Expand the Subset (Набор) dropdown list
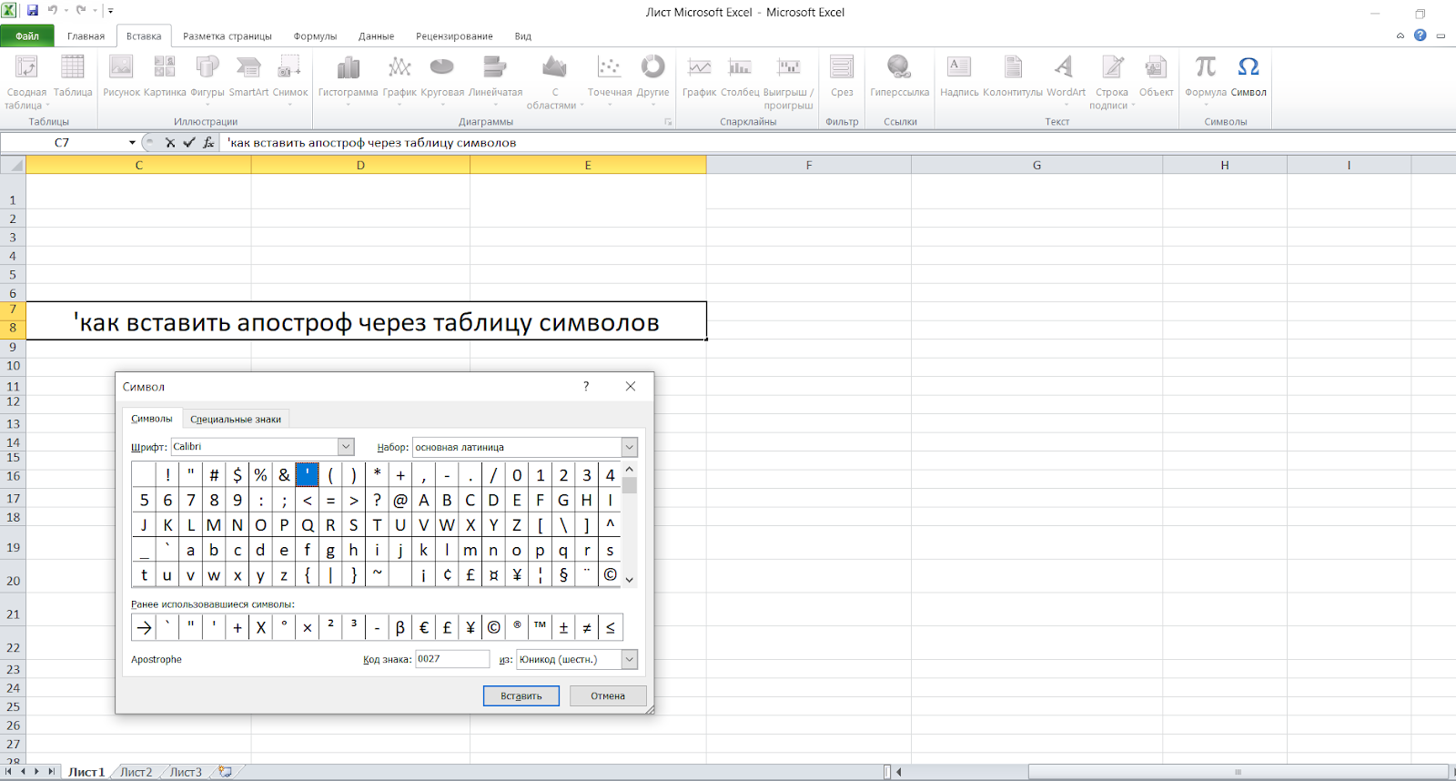Viewport: 1456px width, 781px height. [x=629, y=447]
